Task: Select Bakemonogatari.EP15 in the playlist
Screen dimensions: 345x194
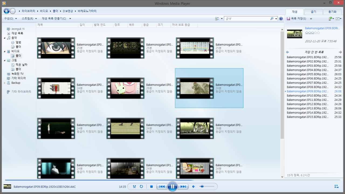Action: click(x=313, y=117)
